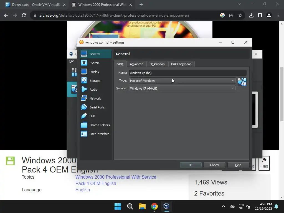This screenshot has width=284, height=213.
Task: Open the Storage settings category
Action: point(96,81)
